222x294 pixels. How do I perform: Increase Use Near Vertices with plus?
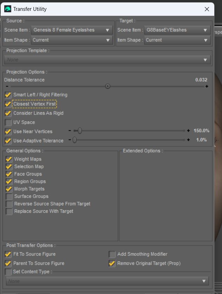[188, 131]
